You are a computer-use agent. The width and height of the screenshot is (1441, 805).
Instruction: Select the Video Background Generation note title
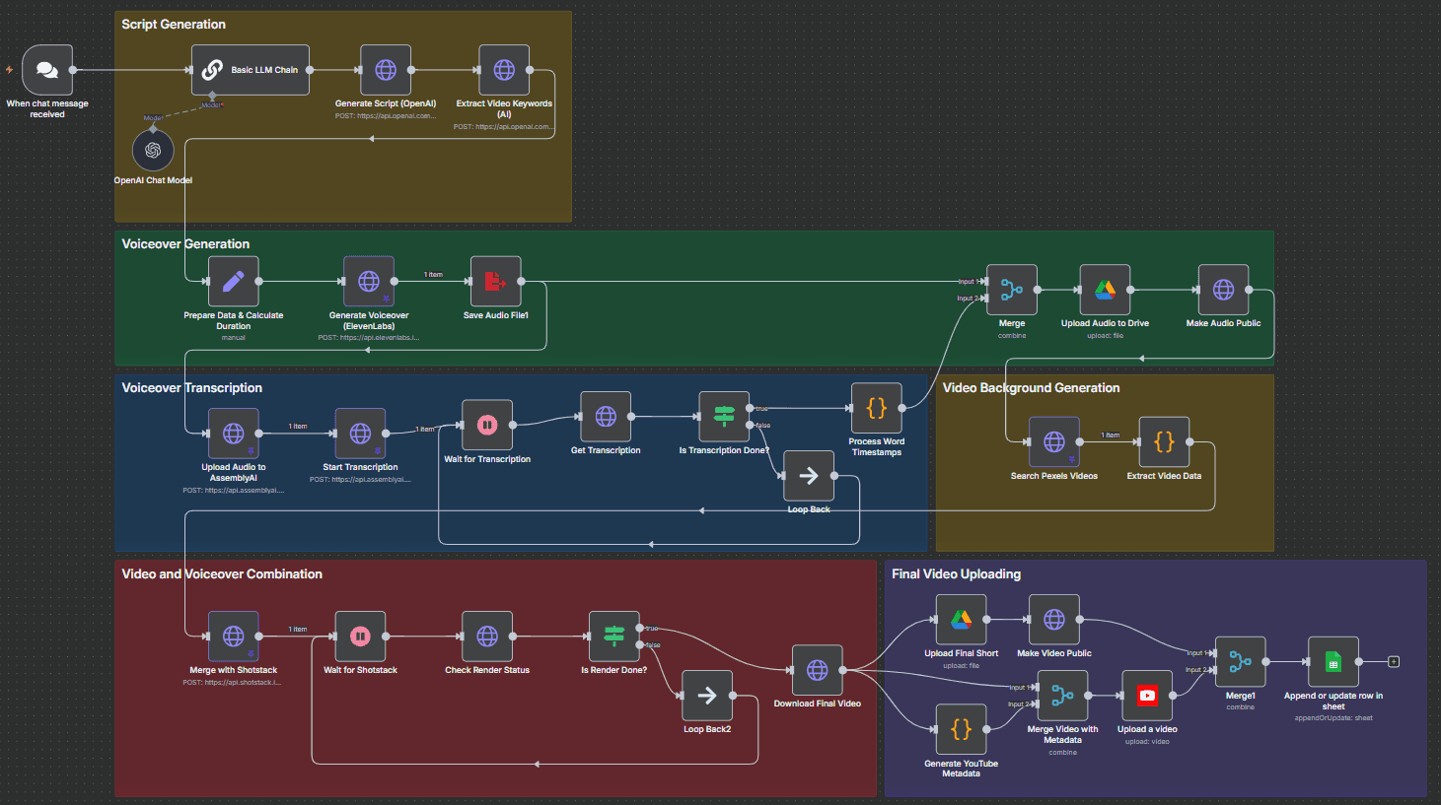1031,388
